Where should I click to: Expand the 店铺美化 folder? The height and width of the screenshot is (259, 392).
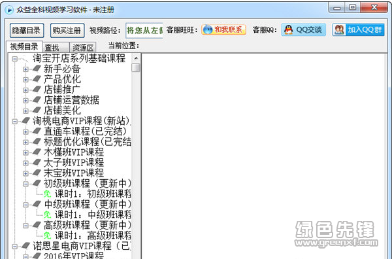click(x=25, y=111)
